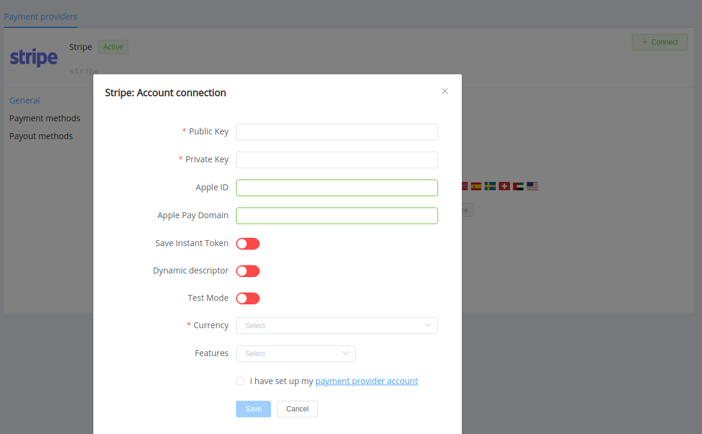Click the Spain flag icon
The height and width of the screenshot is (434, 702).
click(476, 186)
